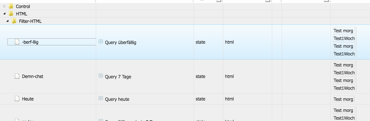Image resolution: width=370 pixels, height=121 pixels.
Task: Collapse the HTML folder tree arrow
Action: (4, 14)
